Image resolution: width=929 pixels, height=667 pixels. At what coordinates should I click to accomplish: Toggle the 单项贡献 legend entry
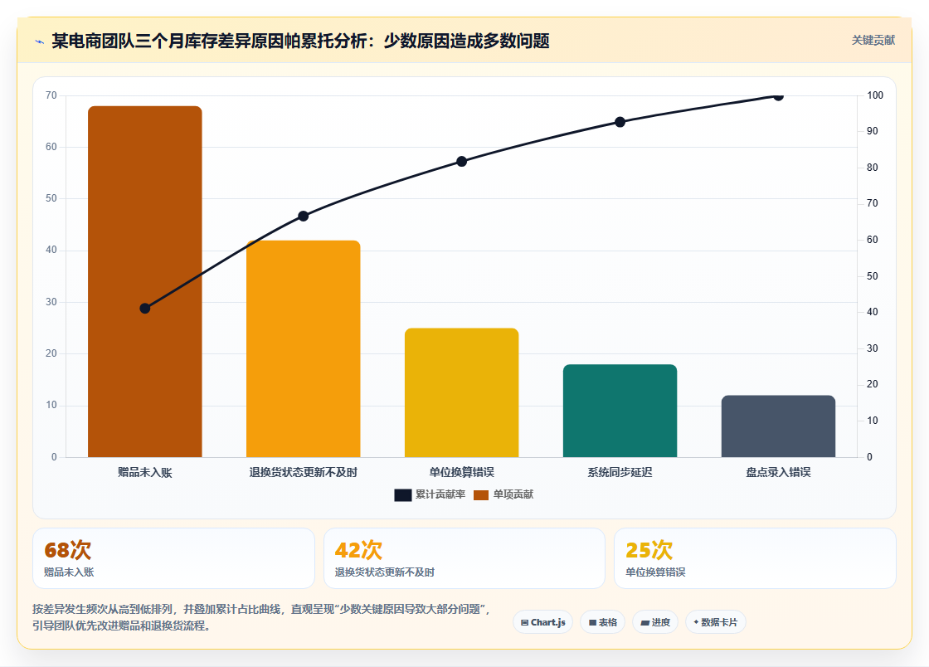tap(503, 494)
